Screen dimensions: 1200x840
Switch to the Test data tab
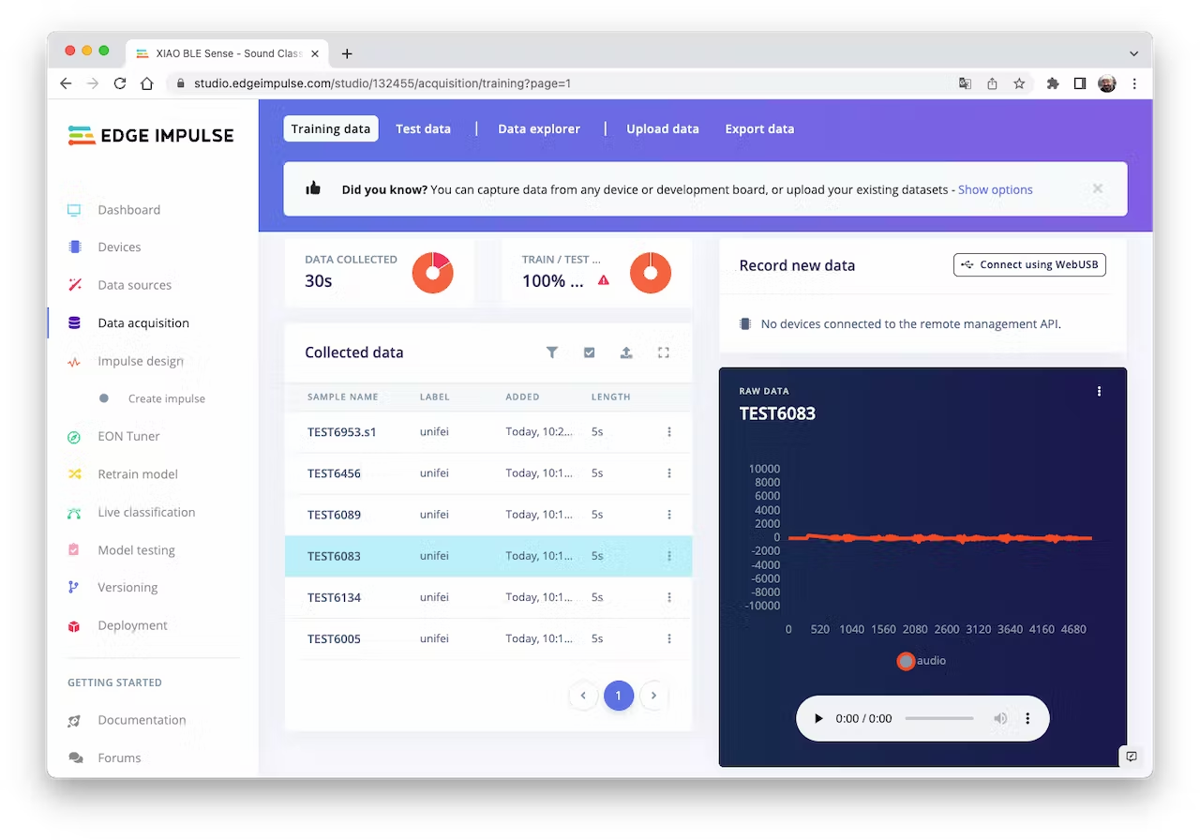click(x=423, y=128)
